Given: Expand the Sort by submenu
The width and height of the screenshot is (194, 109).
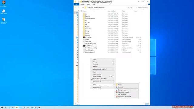Looking at the screenshot, I should (102, 62).
